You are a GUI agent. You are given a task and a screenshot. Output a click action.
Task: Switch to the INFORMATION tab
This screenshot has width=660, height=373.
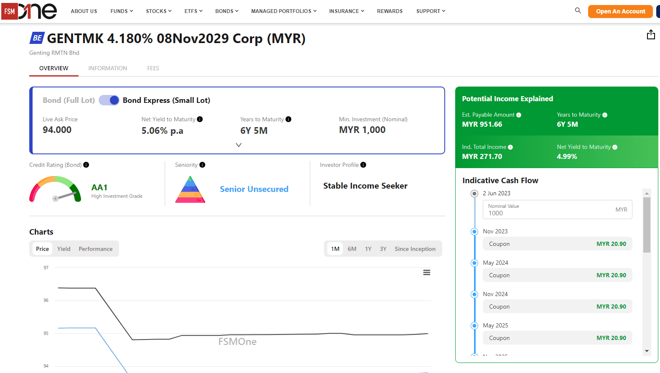pos(107,68)
